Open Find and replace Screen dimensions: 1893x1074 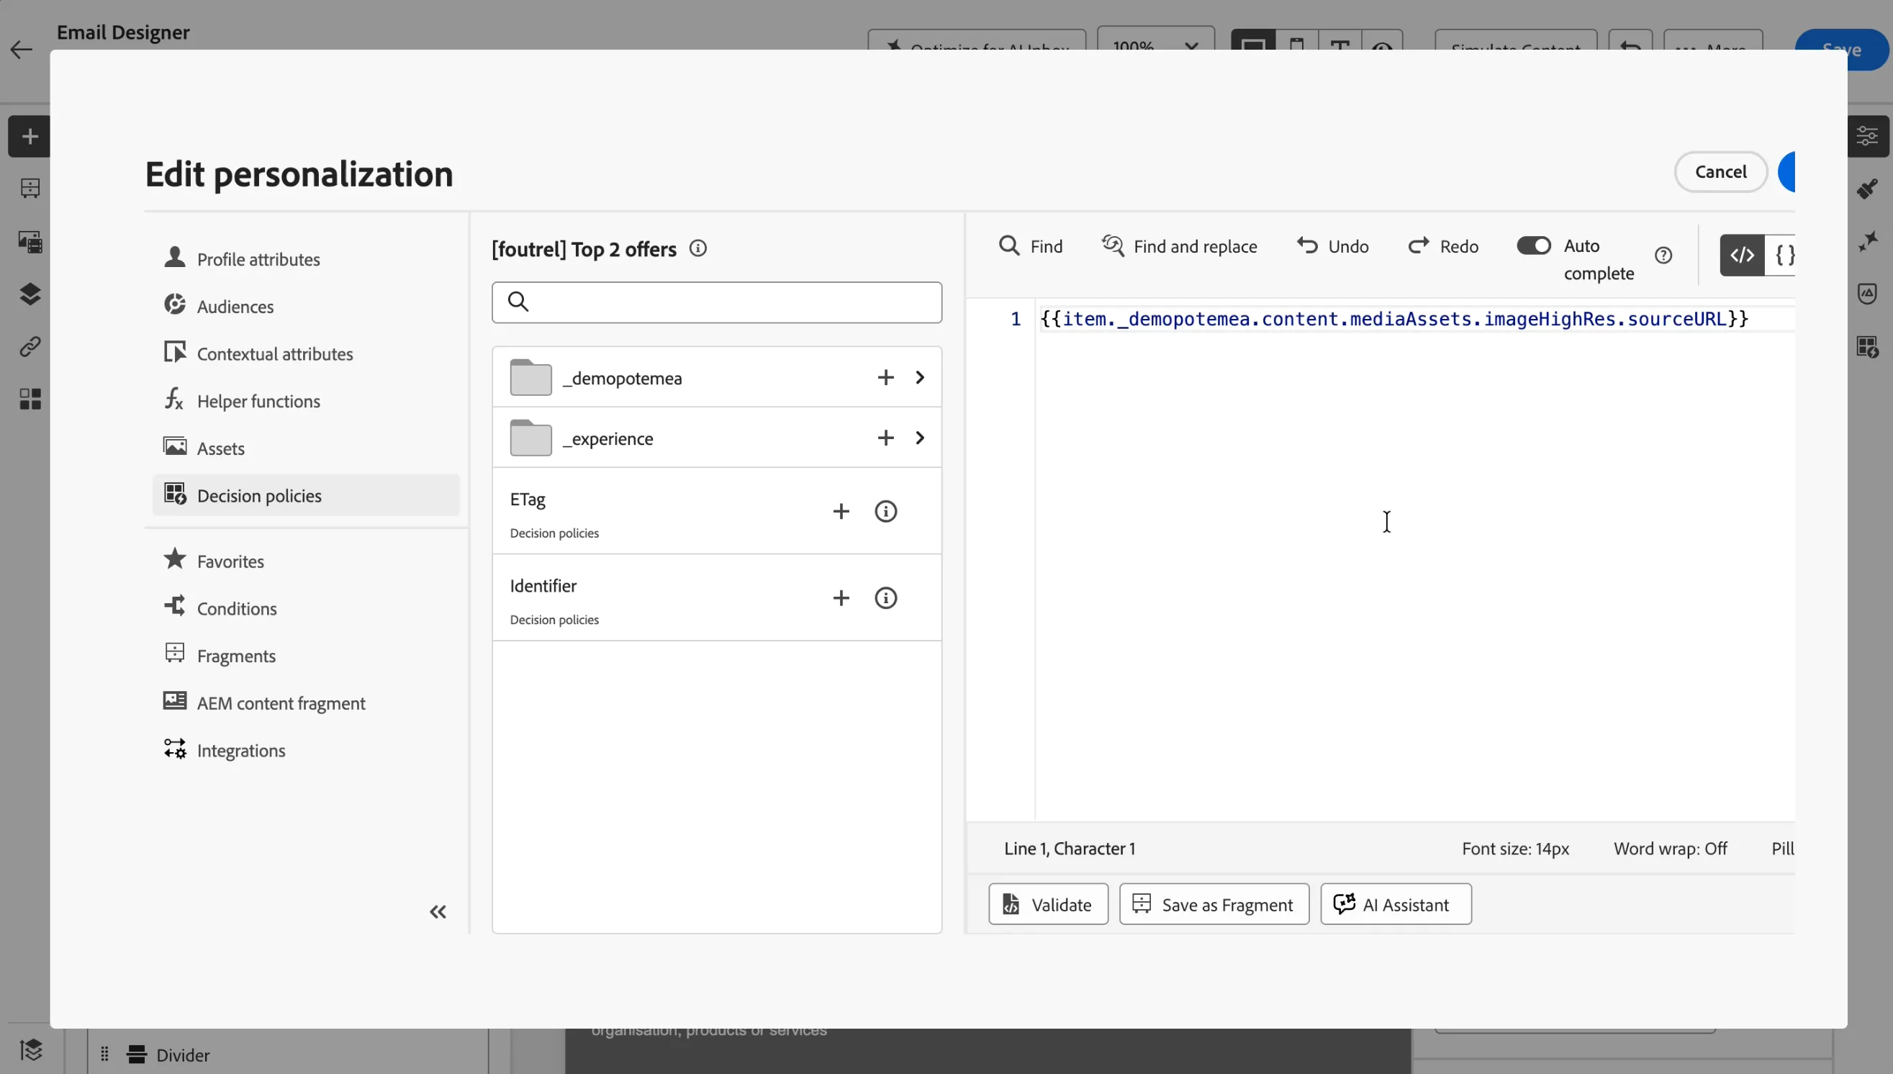1179,246
